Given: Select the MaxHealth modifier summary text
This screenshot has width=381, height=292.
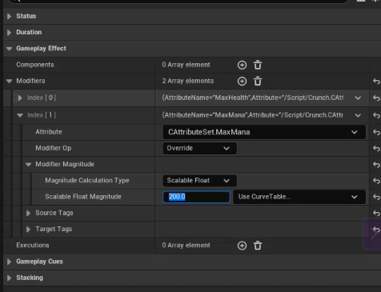Looking at the screenshot, I should [253, 98].
